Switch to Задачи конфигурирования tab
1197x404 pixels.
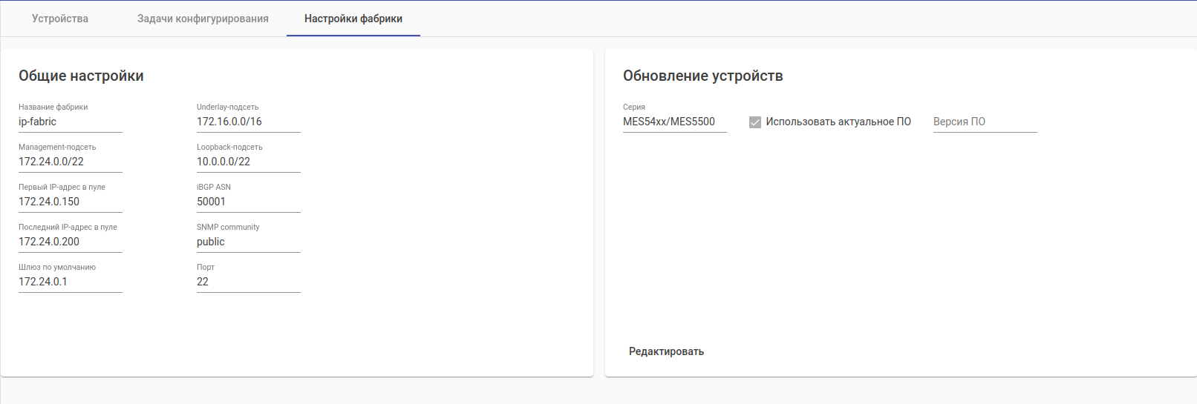coord(203,19)
